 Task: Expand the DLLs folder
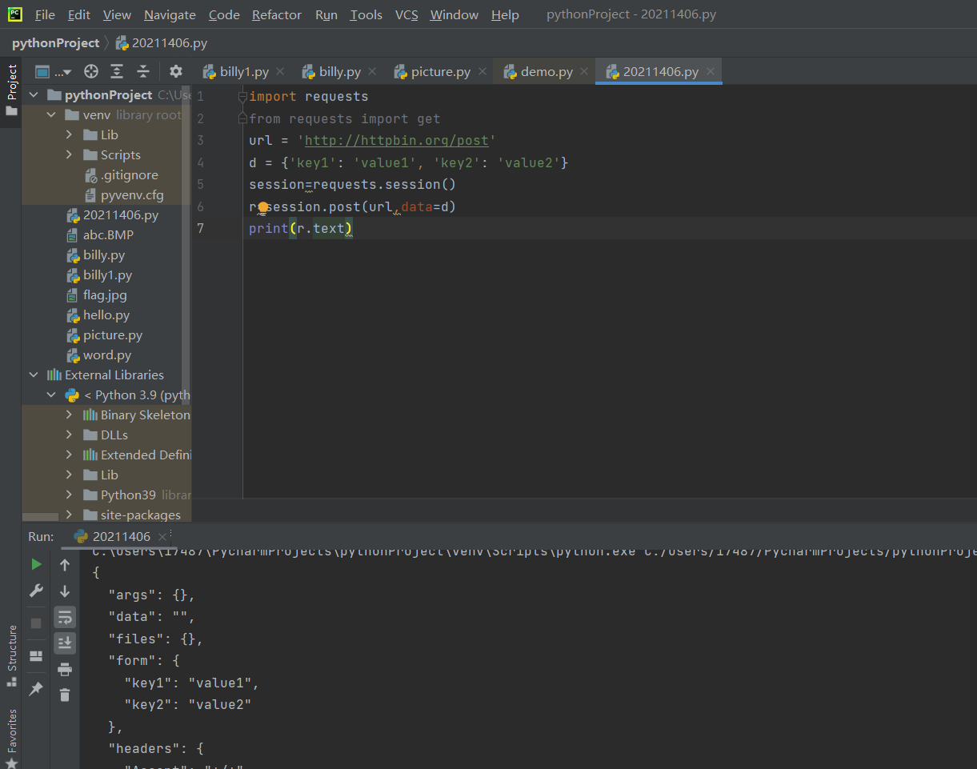70,435
